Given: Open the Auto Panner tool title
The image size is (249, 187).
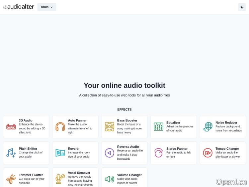Looking at the screenshot, I should [x=77, y=120].
